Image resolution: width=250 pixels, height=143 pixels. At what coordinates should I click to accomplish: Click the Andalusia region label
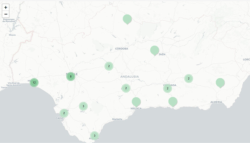(x=129, y=77)
